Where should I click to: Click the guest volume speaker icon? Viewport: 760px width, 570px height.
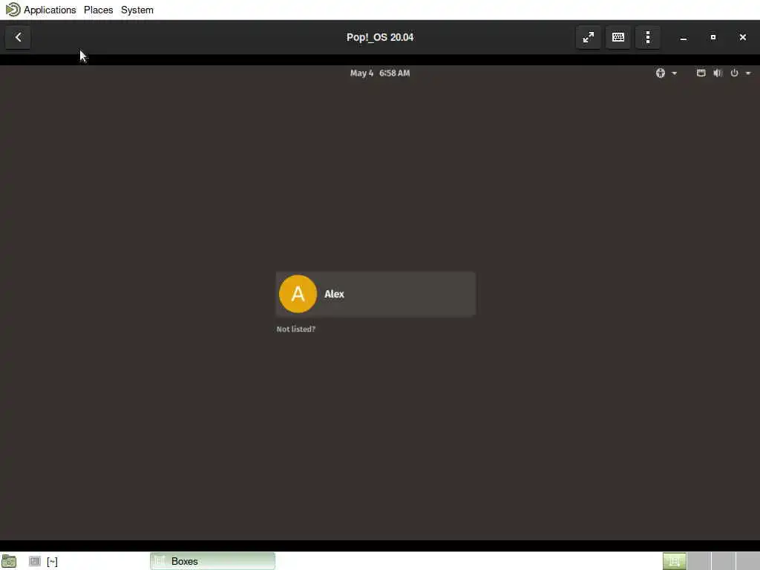coord(718,73)
